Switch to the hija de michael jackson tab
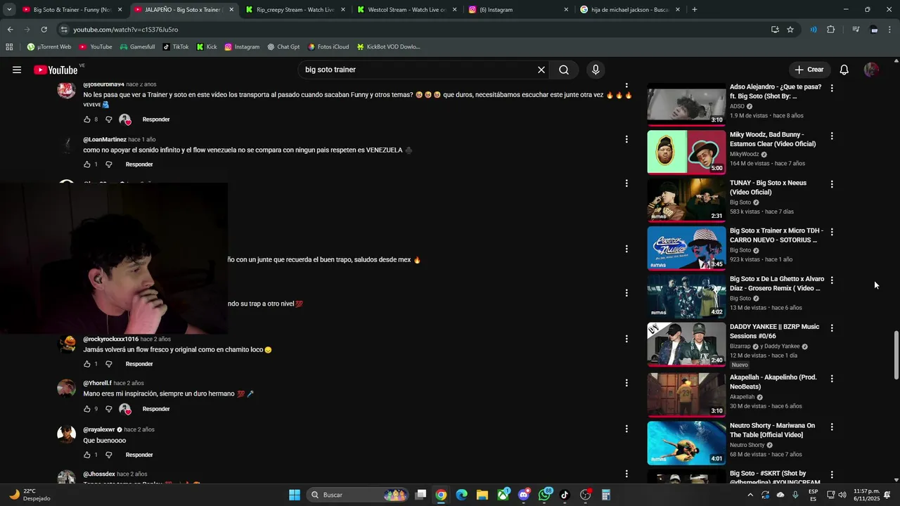The image size is (900, 506). 630,10
